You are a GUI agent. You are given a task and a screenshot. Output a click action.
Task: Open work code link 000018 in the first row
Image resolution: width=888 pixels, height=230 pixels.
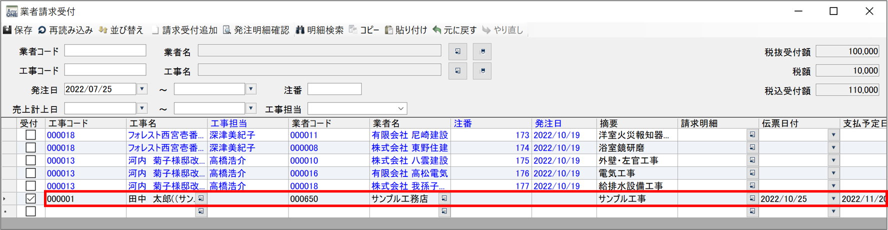click(x=61, y=135)
